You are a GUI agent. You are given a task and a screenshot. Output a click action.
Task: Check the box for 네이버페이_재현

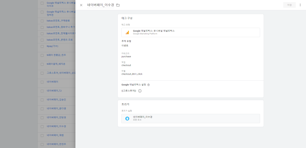pyautogui.click(x=42, y=136)
